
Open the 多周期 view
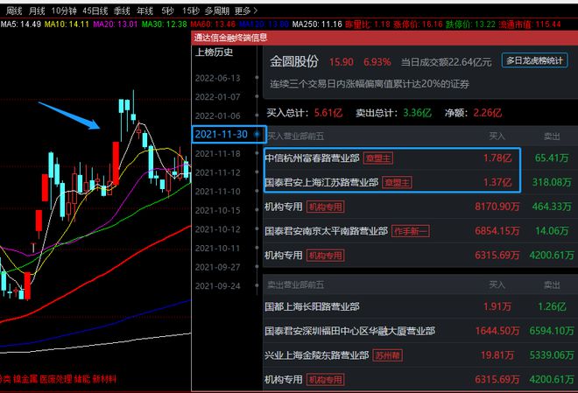217,11
